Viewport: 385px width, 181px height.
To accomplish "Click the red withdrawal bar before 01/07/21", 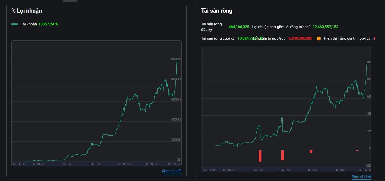I will pyautogui.click(x=283, y=155).
